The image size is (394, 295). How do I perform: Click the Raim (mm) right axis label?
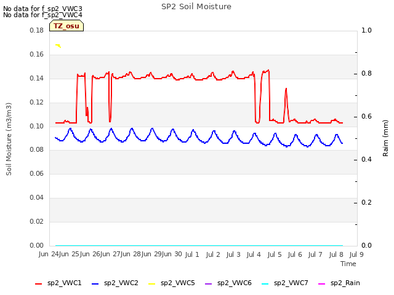385,138
